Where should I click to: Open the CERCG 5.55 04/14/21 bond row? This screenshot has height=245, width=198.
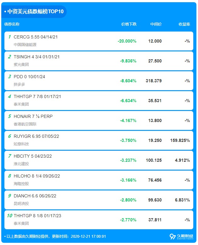coord(36,37)
